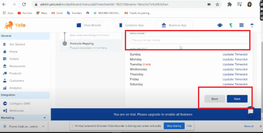Image resolution: width=263 pixels, height=133 pixels.
Task: Open the apps grid icon in header
Action: (241, 25)
